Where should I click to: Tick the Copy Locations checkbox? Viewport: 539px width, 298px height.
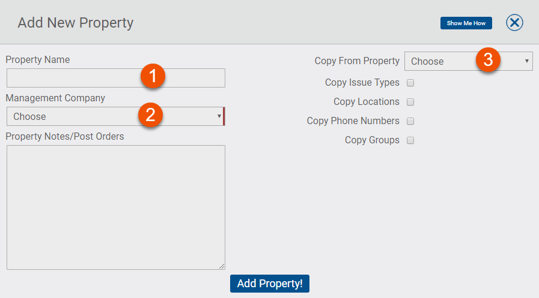coord(411,102)
